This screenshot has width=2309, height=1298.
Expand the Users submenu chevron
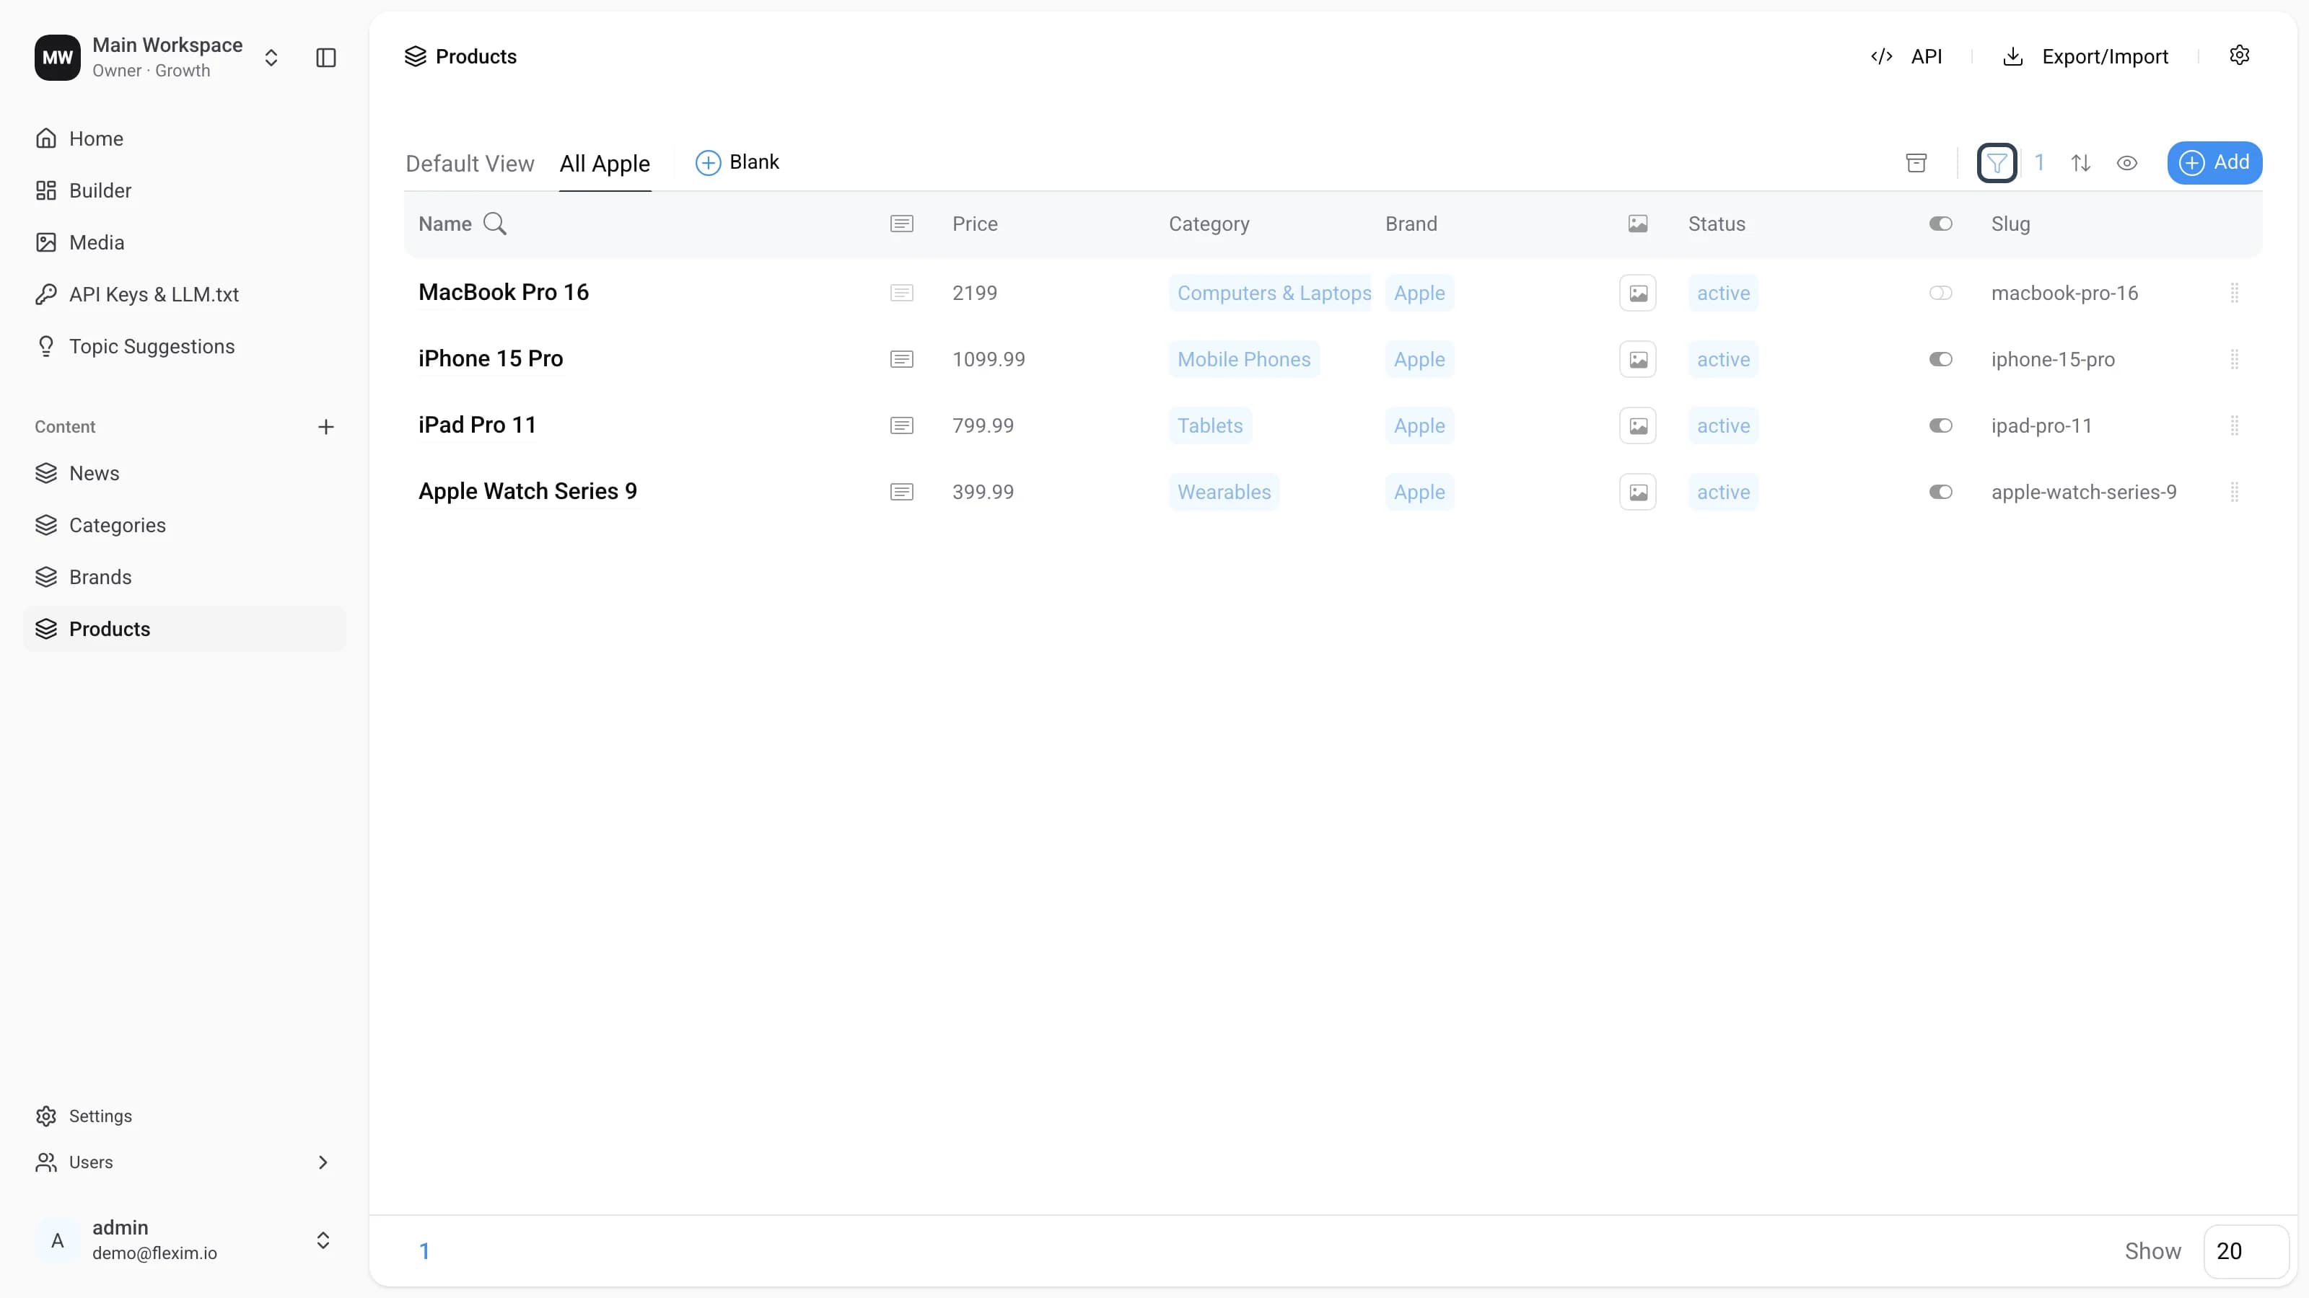point(323,1162)
